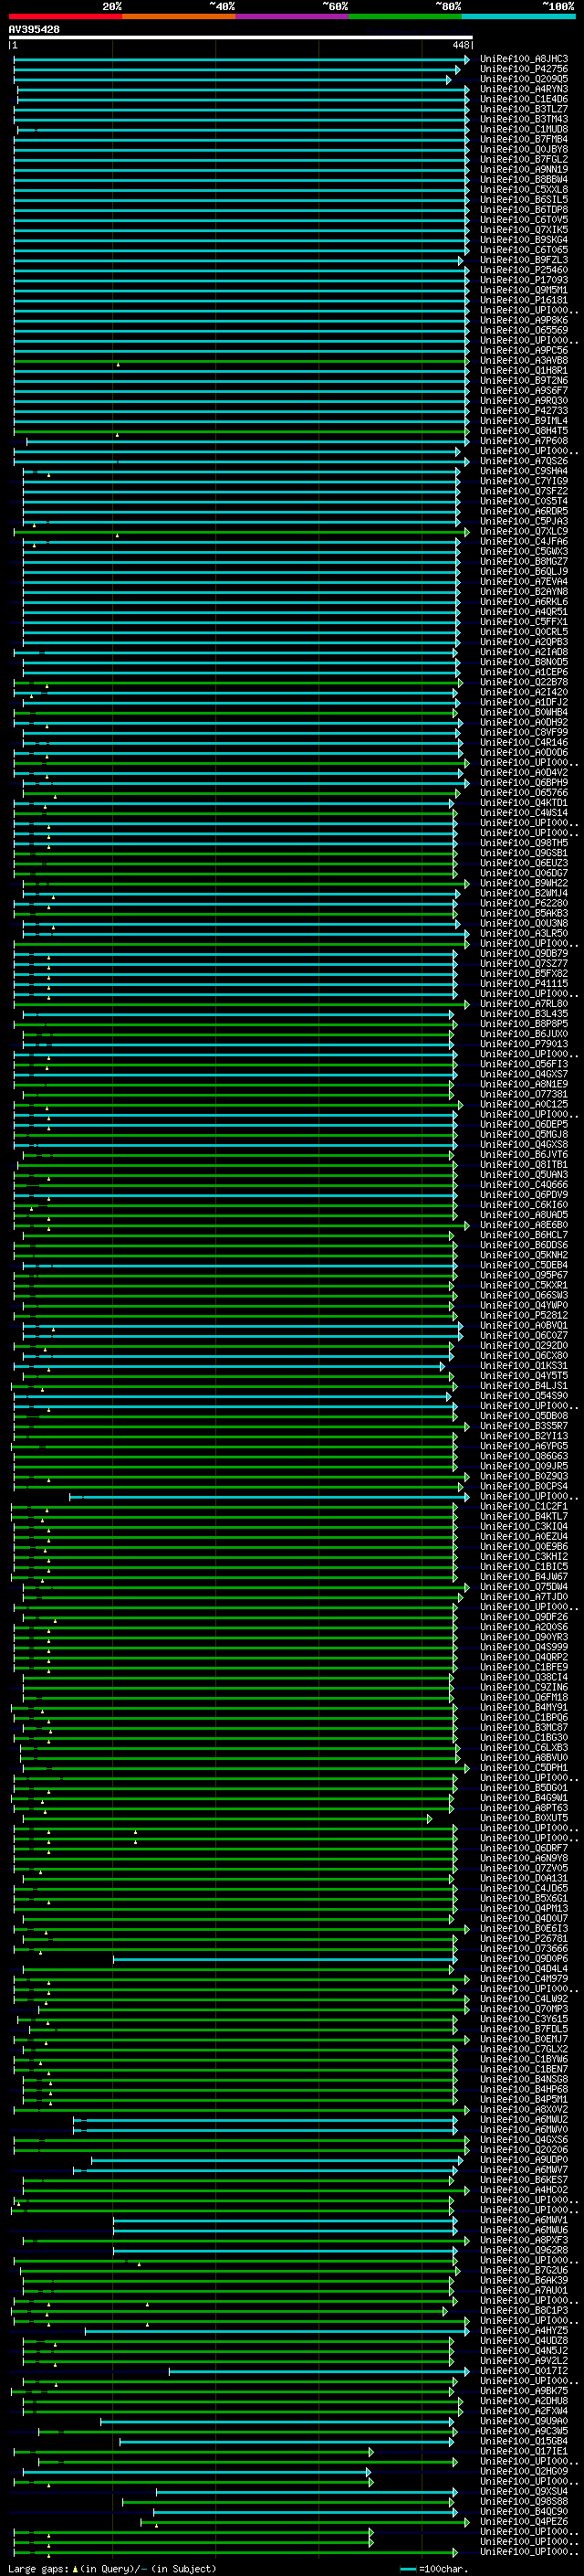Open UniRef100_Q15GB4 entry
584x2576 pixels.
(524, 2442)
